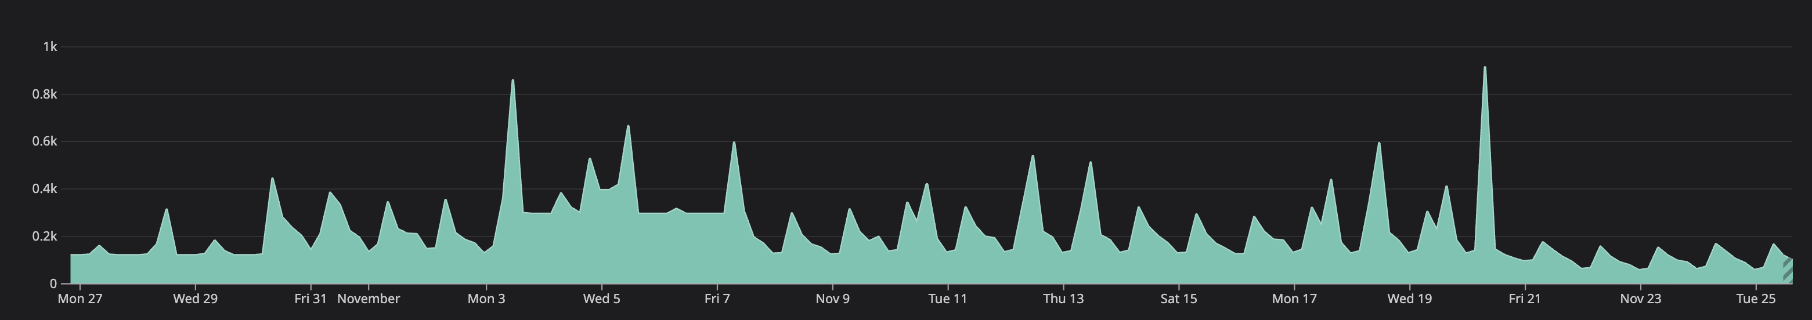This screenshot has width=1812, height=320.
Task: Click the 'November' month label
Action: tap(368, 298)
